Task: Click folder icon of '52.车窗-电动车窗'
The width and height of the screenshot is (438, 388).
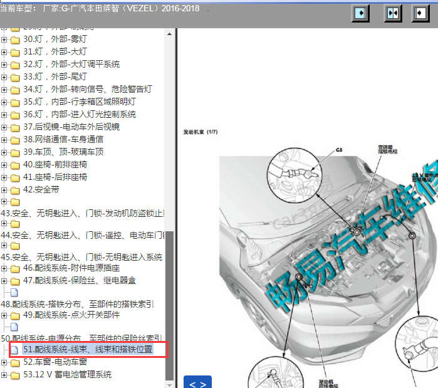Action: coord(15,363)
